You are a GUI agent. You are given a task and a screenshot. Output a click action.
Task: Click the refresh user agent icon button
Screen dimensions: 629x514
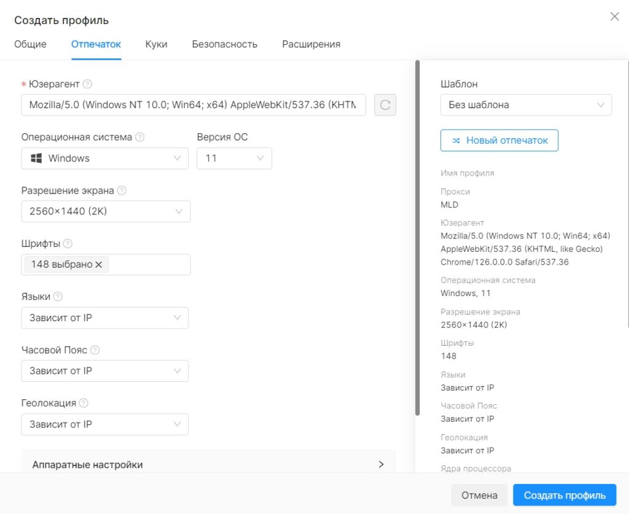point(385,105)
